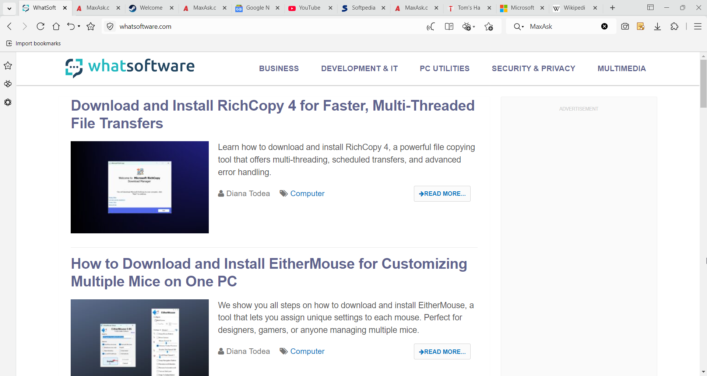Open the screenshot capture tool

(625, 26)
